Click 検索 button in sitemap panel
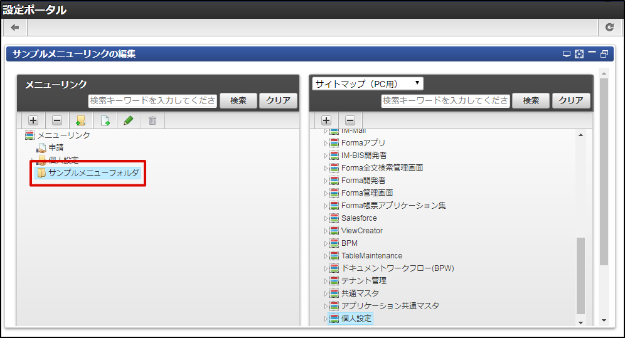The image size is (625, 338). [x=531, y=101]
